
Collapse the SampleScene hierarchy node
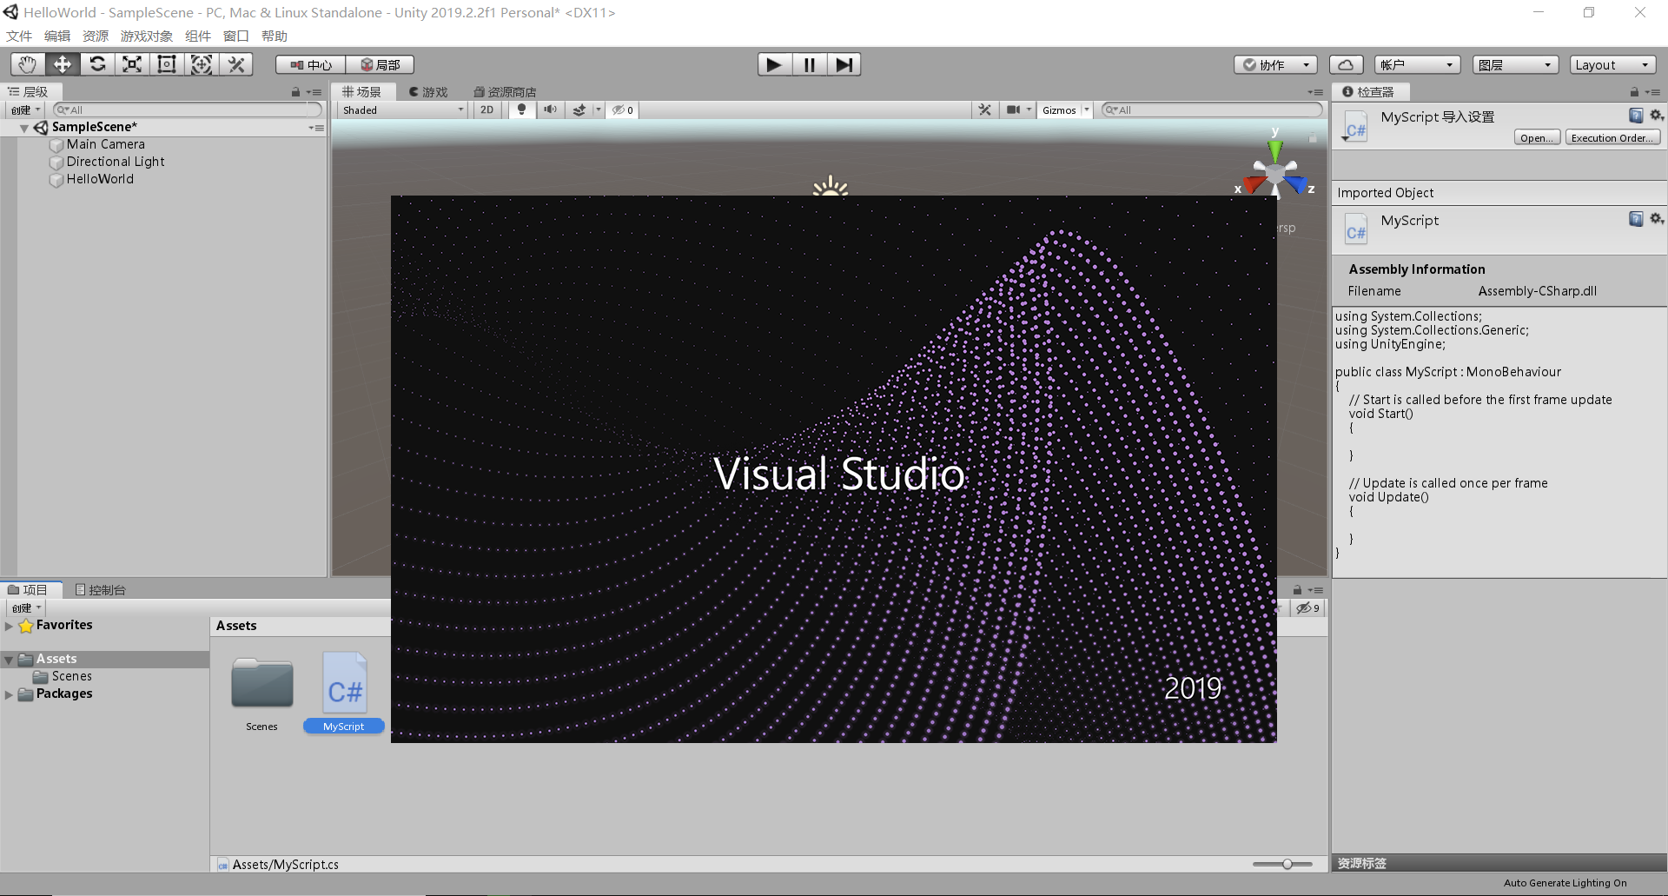click(x=24, y=128)
